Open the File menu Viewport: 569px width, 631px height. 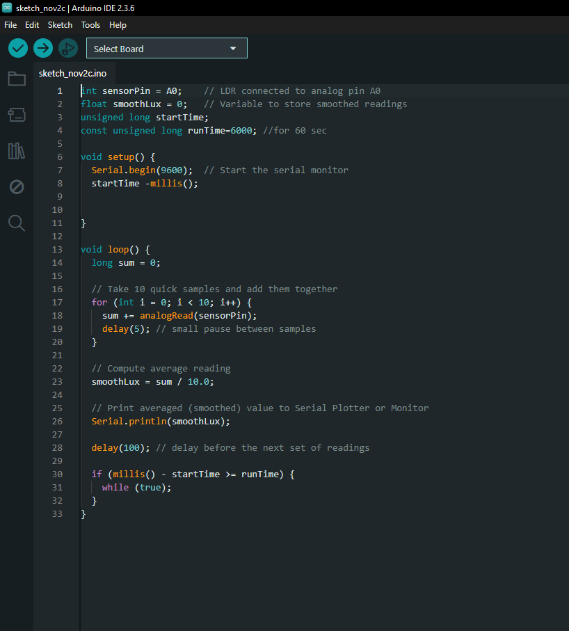coord(10,25)
